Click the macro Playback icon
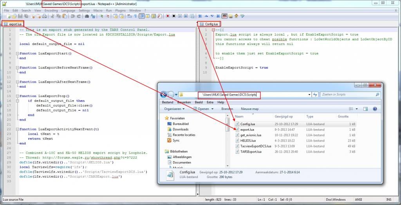This screenshot has width=401, height=205. 180,16
